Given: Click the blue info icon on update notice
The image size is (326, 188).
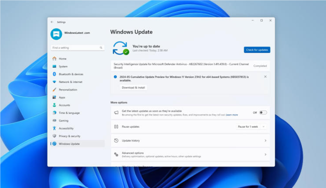Looking at the screenshot, I should pos(115,77).
